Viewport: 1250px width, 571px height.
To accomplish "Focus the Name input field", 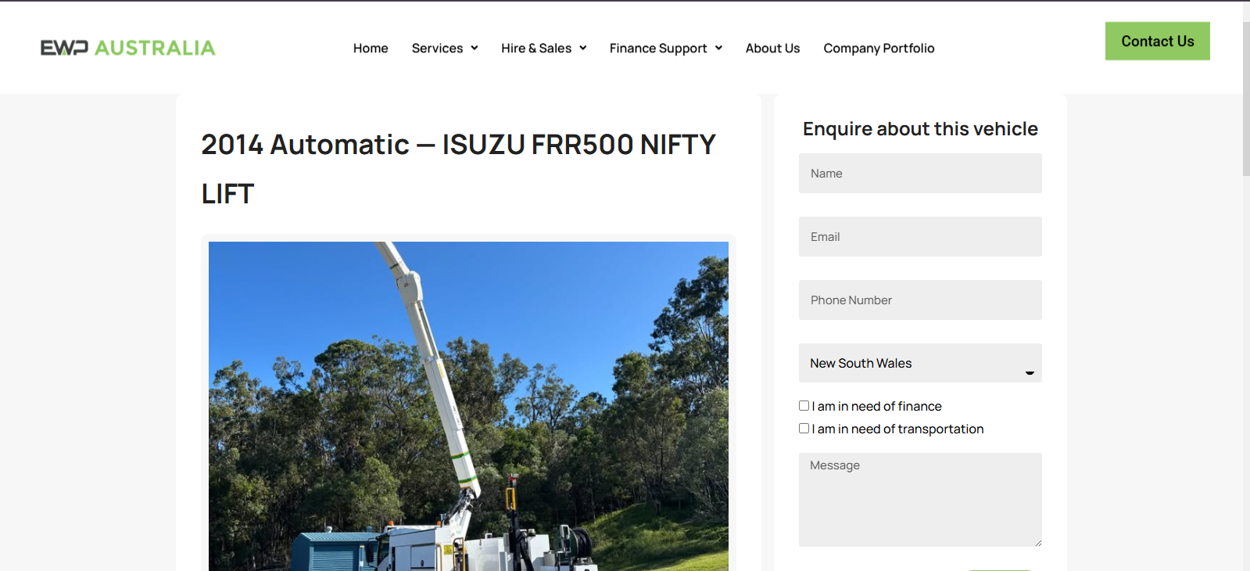I will click(x=920, y=174).
